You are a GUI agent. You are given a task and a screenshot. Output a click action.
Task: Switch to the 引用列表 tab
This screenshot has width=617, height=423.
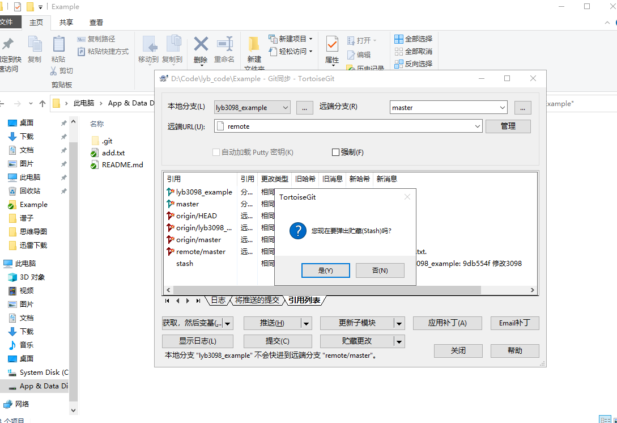(304, 300)
